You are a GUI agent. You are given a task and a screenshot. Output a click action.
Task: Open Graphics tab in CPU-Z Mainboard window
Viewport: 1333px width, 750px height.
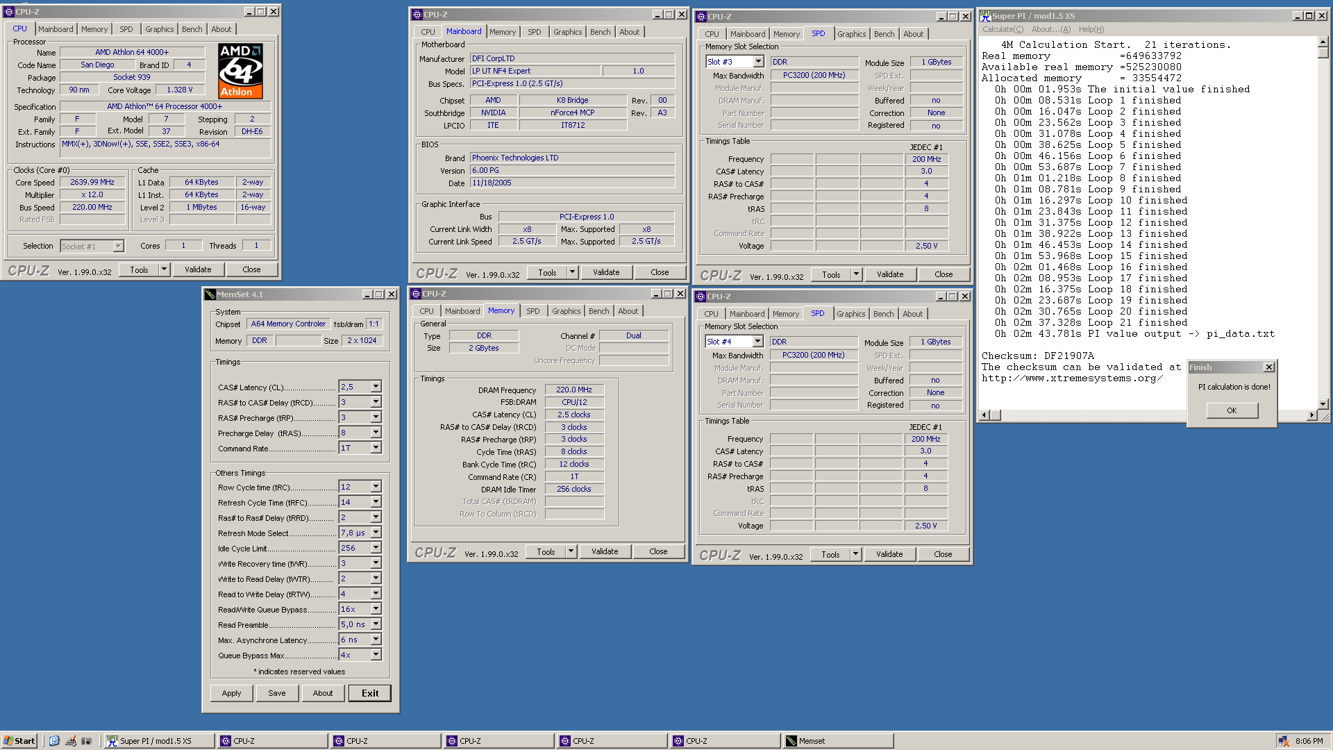pos(568,32)
